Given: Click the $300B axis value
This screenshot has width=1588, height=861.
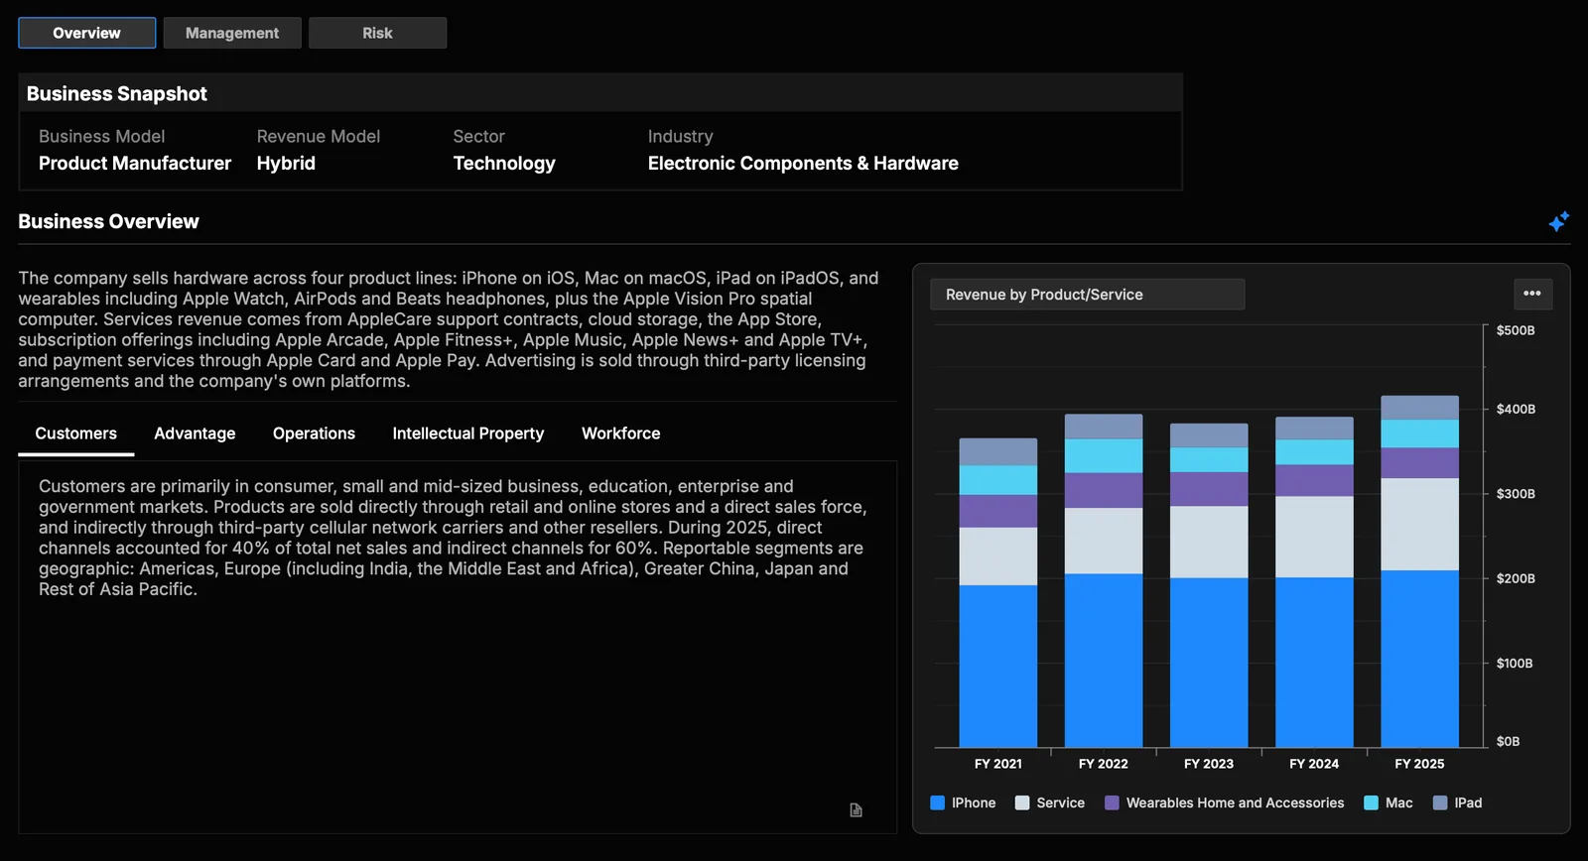Looking at the screenshot, I should coord(1516,493).
